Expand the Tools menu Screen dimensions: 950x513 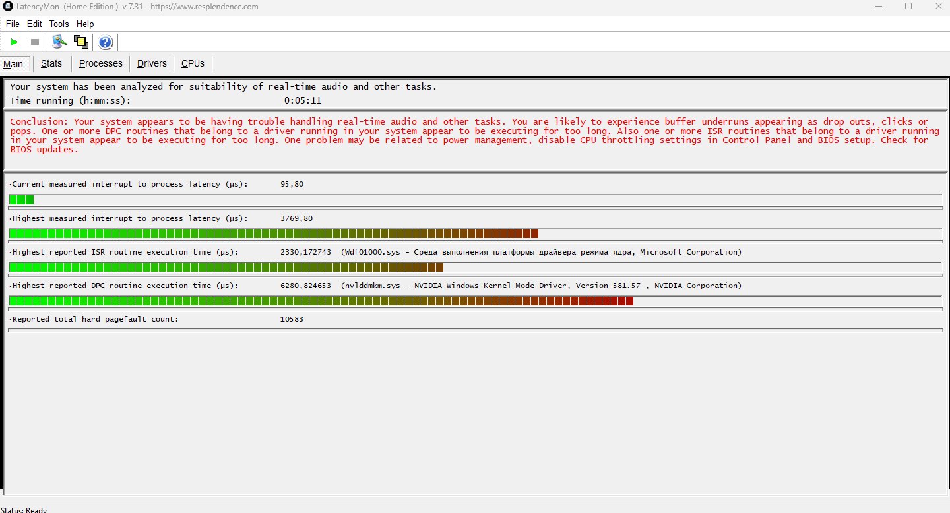tap(59, 24)
